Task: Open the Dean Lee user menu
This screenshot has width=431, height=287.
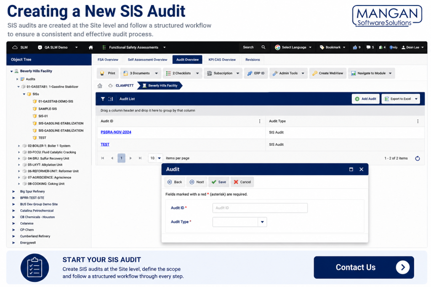Action: [x=412, y=47]
